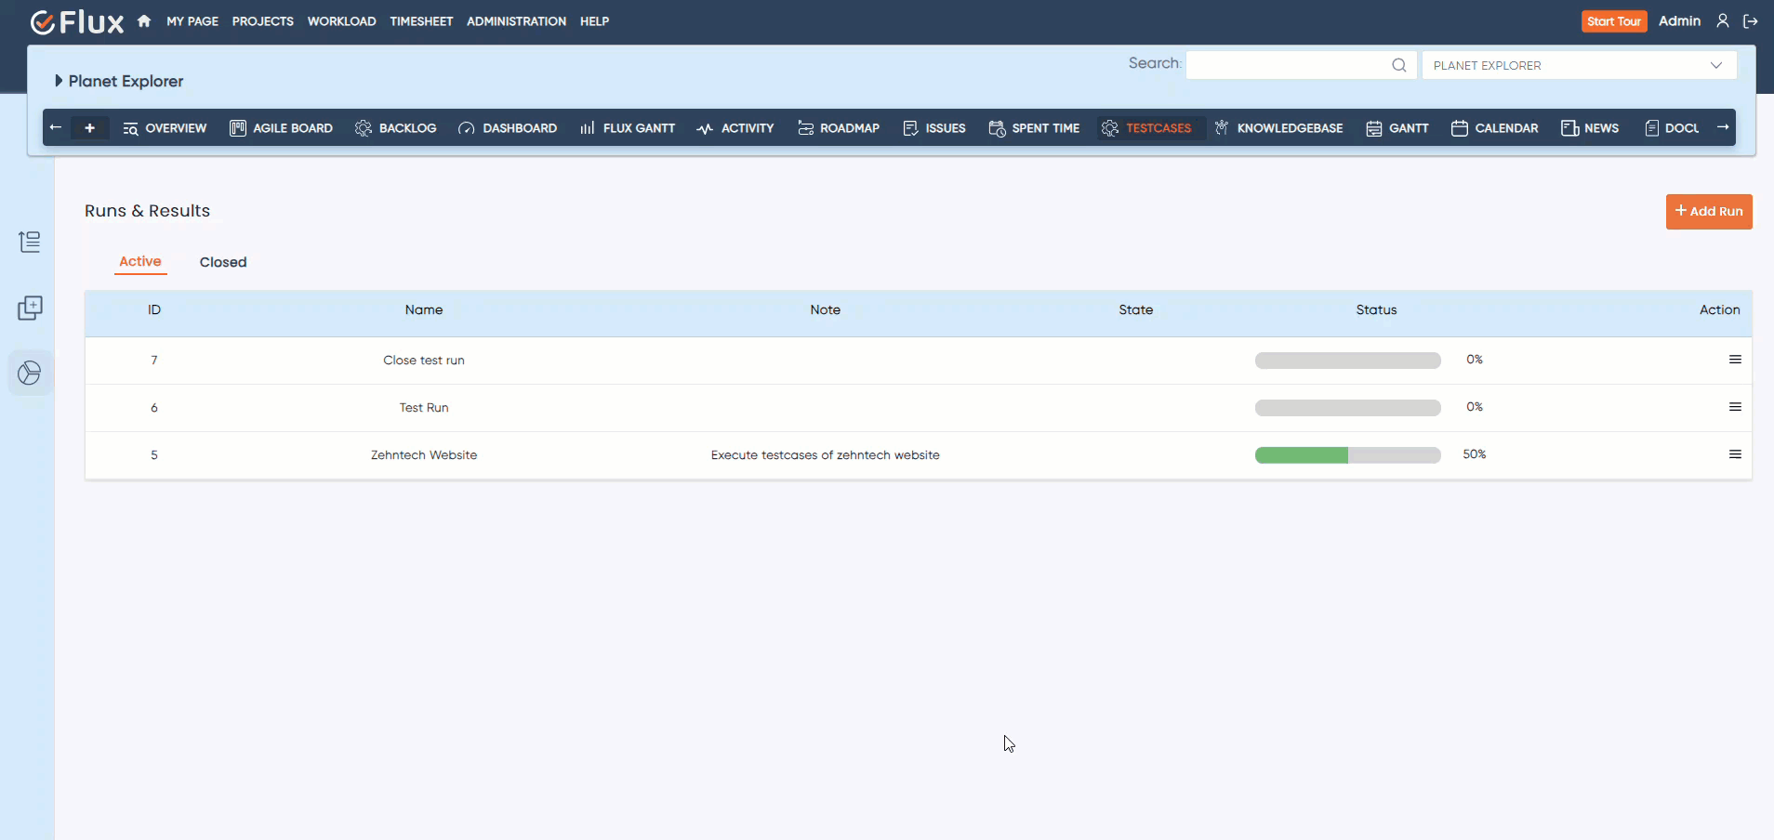Image resolution: width=1774 pixels, height=840 pixels.
Task: Click the Add Run button
Action: pos(1708,212)
